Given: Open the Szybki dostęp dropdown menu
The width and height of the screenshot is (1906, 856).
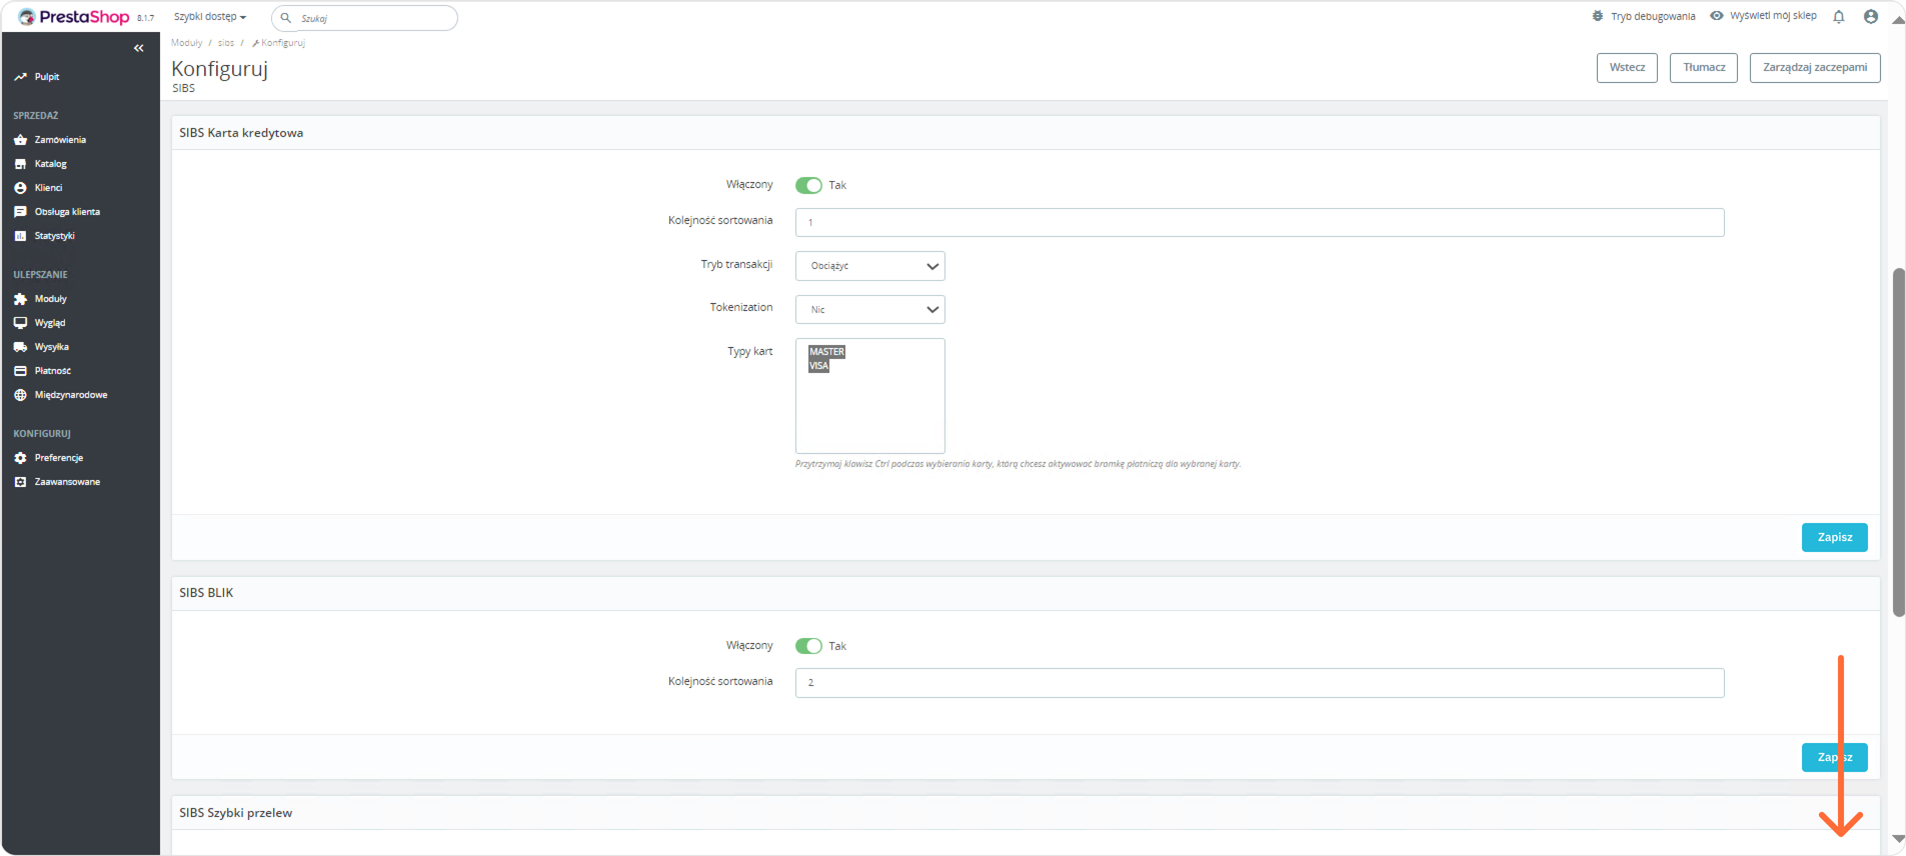Looking at the screenshot, I should point(210,16).
